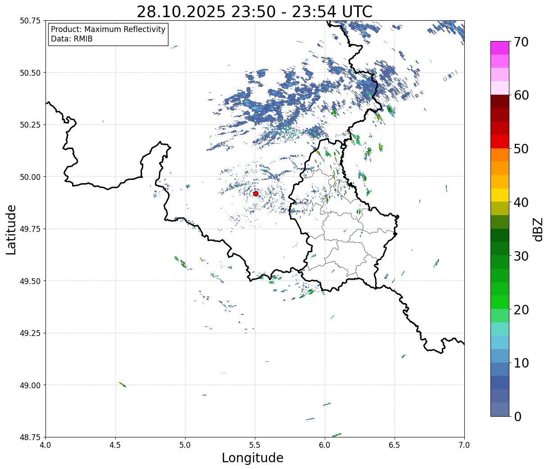
Task: Click the latitude tick label 48.75
Action: point(30,437)
